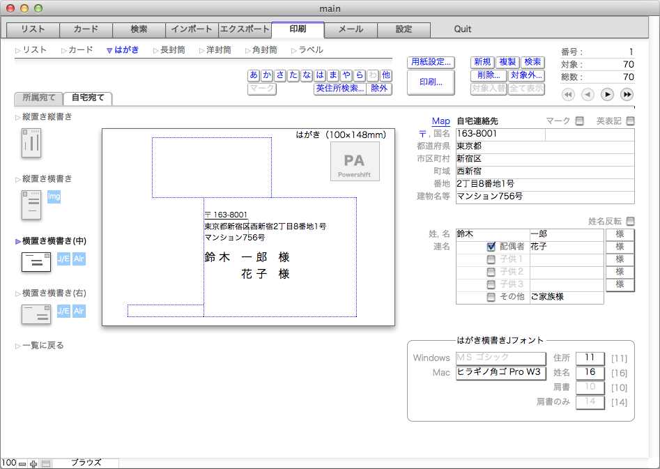Switch to the エクスポート tab
This screenshot has height=469, width=660.
coord(245,29)
